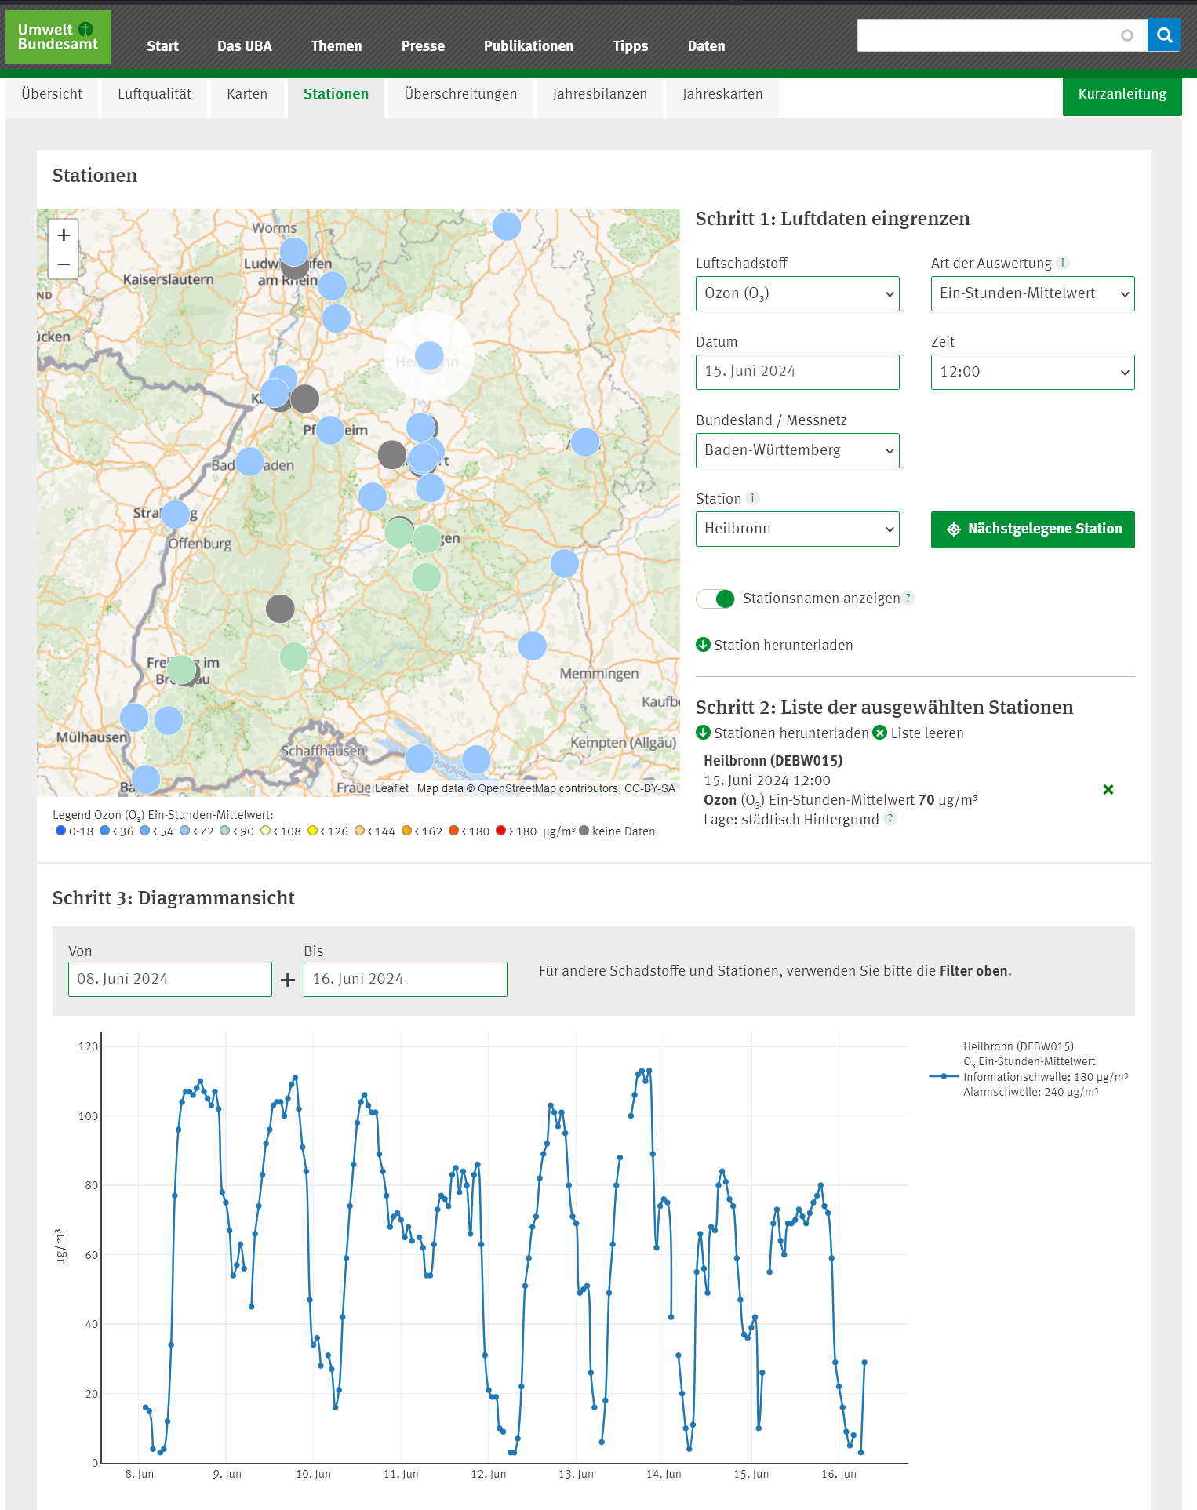Select blue station marker near Memmingen
1197x1510 pixels.
[533, 646]
